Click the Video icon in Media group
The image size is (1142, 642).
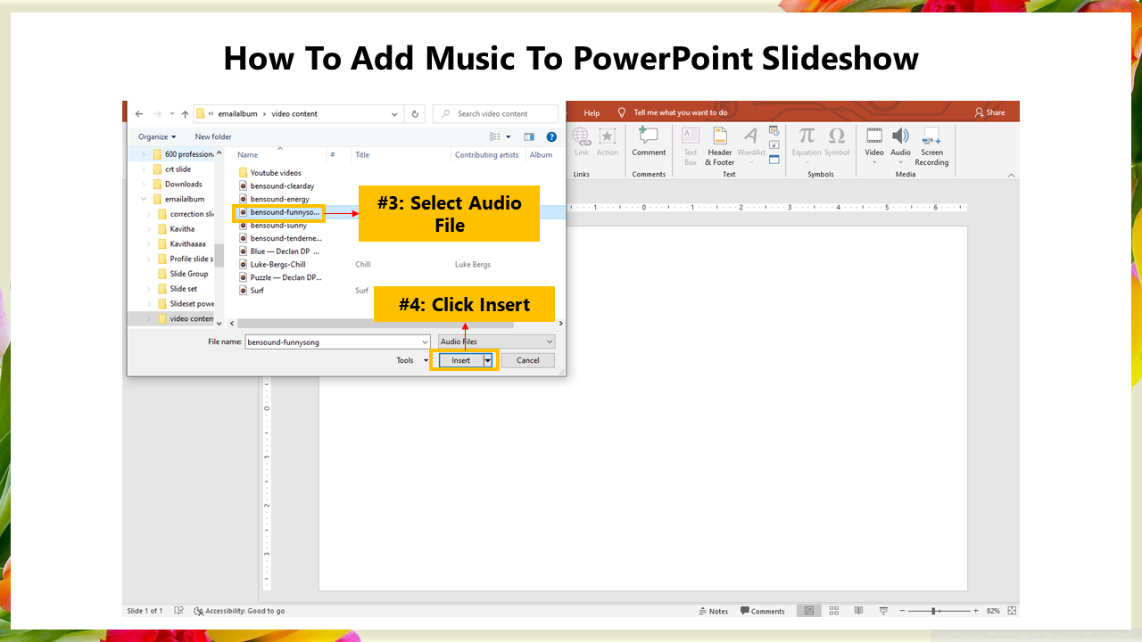coord(874,136)
